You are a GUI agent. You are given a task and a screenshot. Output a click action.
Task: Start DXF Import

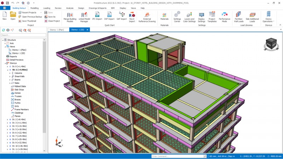pos(109,16)
